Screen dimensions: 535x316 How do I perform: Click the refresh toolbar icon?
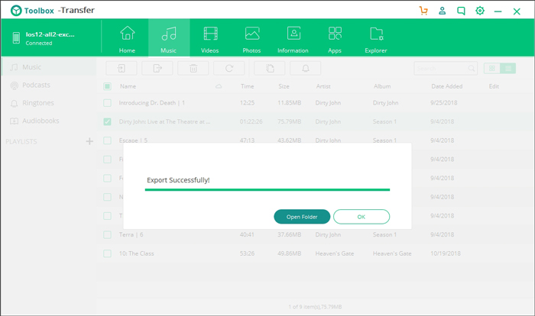coord(229,69)
